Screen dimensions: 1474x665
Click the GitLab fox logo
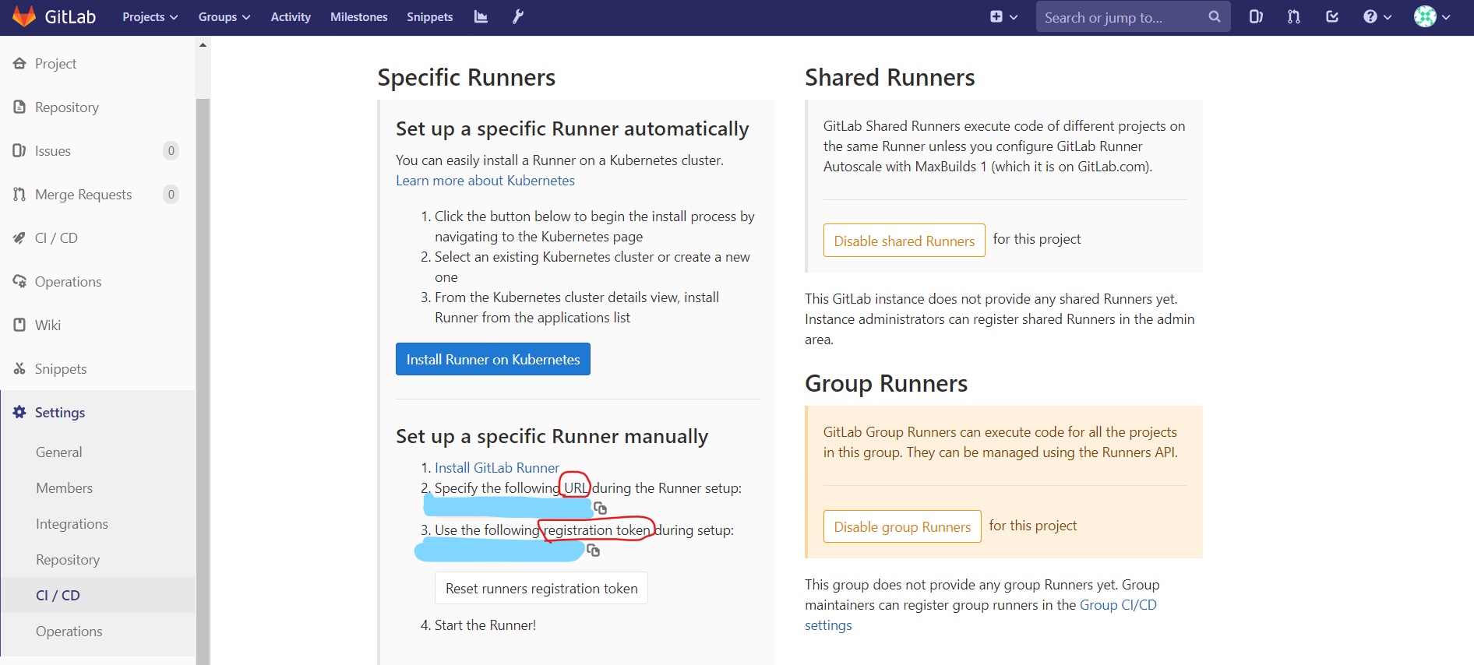pyautogui.click(x=24, y=16)
